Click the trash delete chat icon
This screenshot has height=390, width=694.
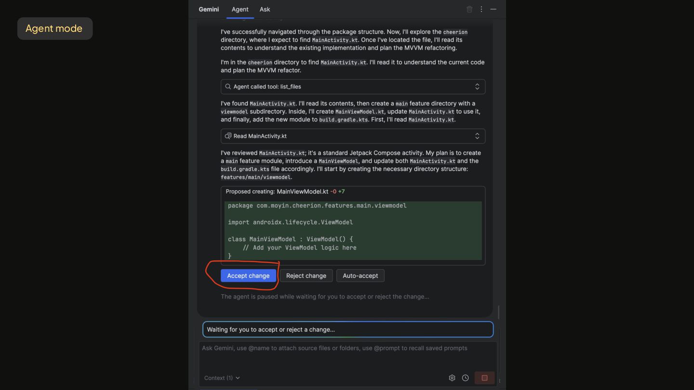469,9
